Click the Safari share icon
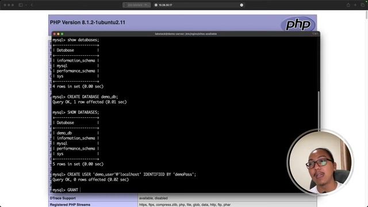 [x=348, y=5]
